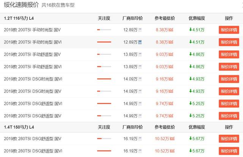Open model link 2019款 200TSI DSG时尚型 国V
Image resolution: width=243 pixels, height=157 pixels.
point(33,91)
